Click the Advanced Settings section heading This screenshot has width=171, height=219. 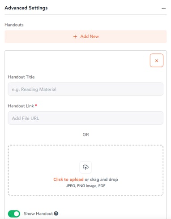tap(26, 8)
